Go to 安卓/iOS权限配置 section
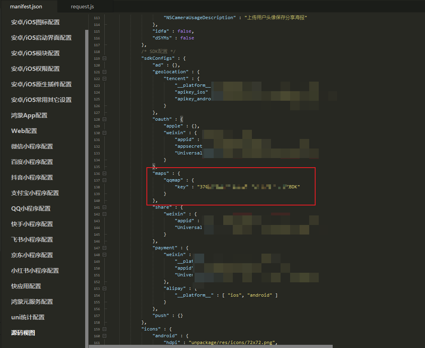 click(35, 69)
